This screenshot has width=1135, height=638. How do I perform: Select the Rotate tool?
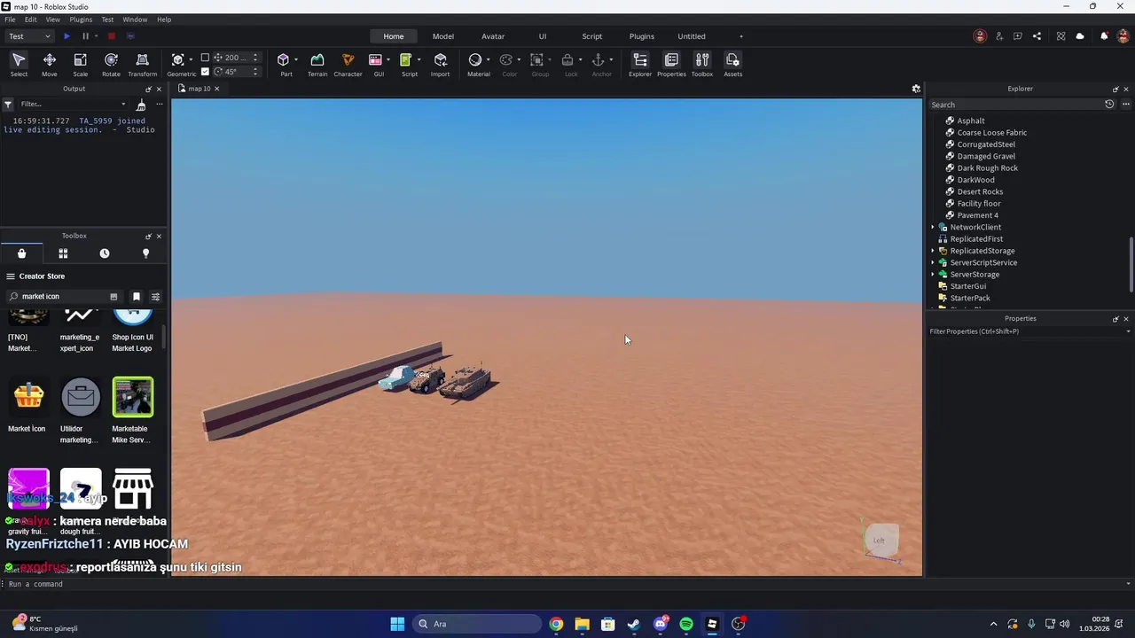[x=111, y=64]
